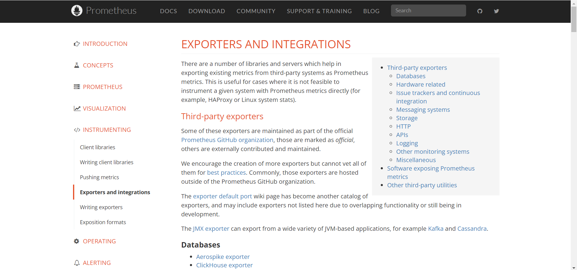Expand the PROMETHEUS sidebar section
The image size is (577, 270).
102,87
